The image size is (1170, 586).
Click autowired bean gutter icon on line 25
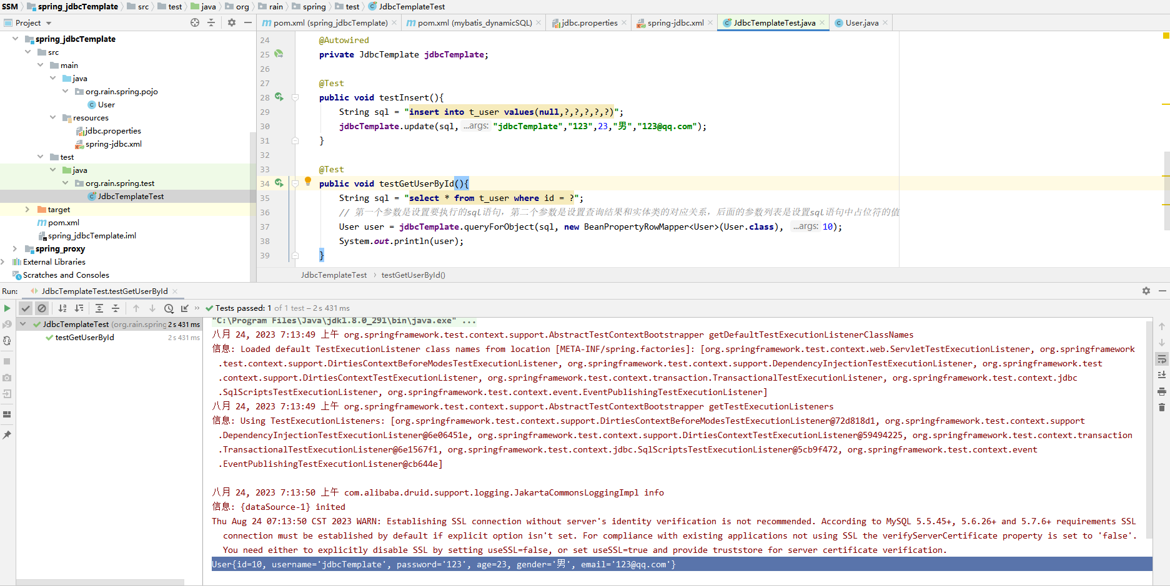[x=279, y=54]
